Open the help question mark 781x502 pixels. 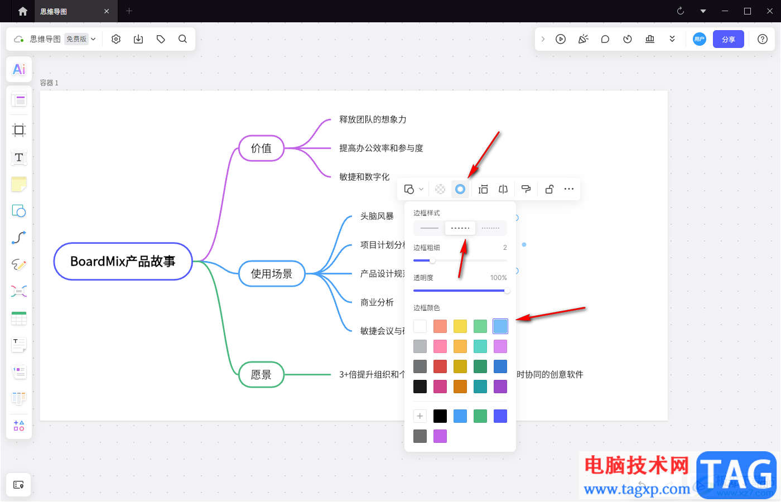(763, 39)
